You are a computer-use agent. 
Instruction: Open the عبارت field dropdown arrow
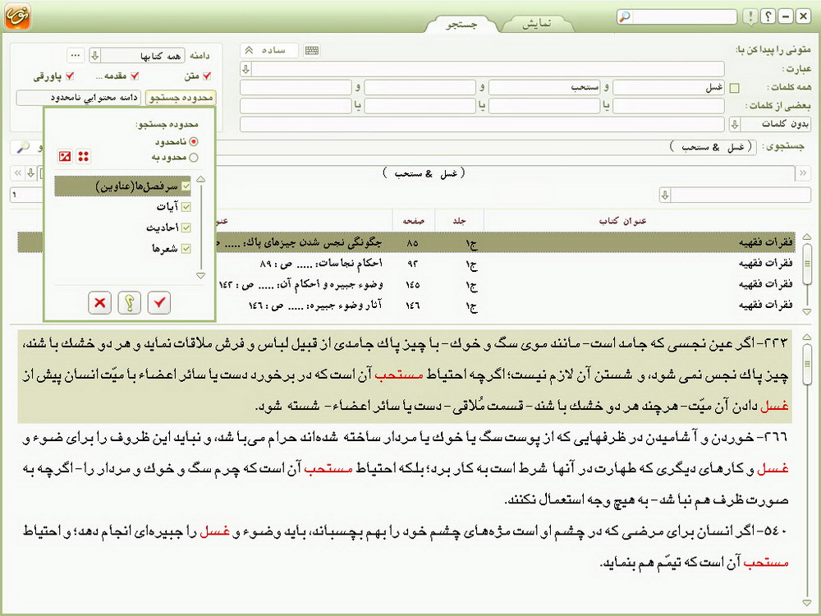[246, 69]
